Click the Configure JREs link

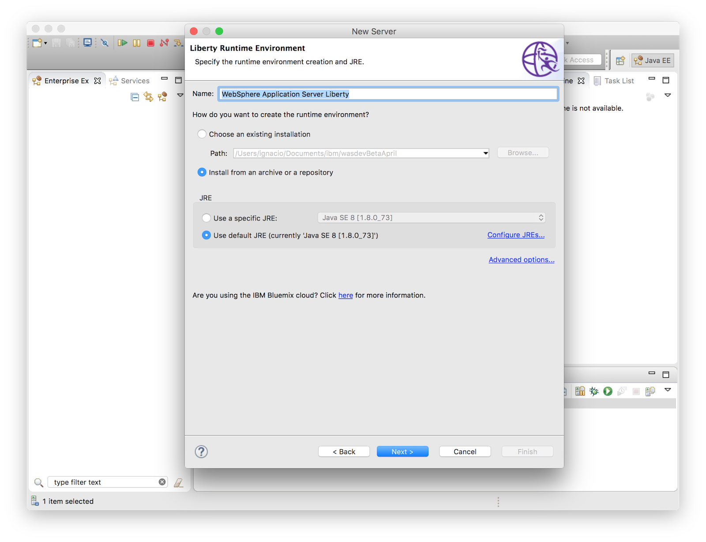tap(515, 235)
